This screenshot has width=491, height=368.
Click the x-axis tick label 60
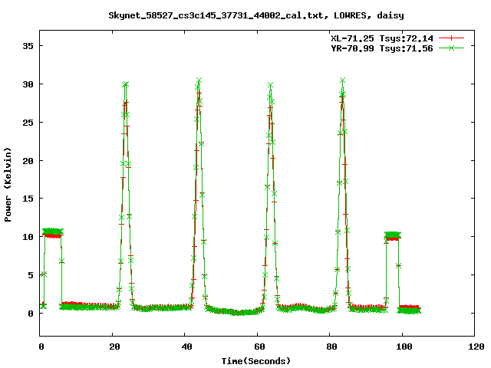click(x=259, y=347)
